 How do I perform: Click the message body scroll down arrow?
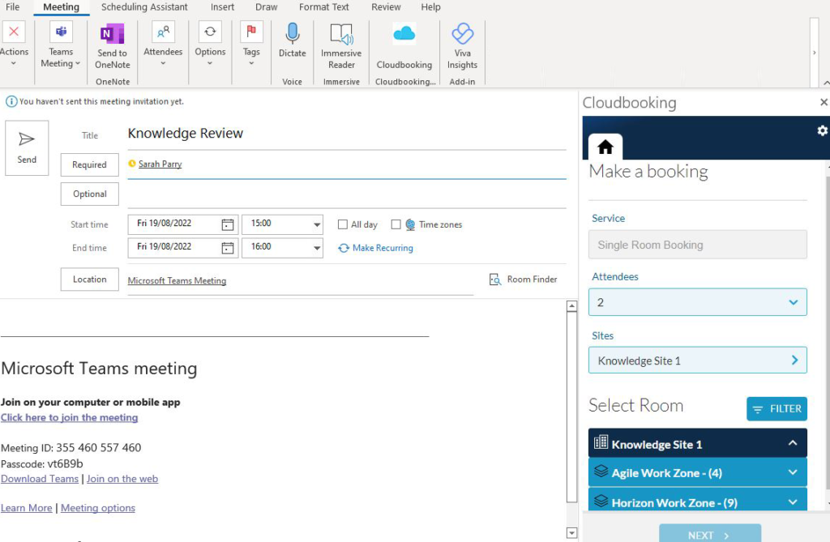point(571,533)
